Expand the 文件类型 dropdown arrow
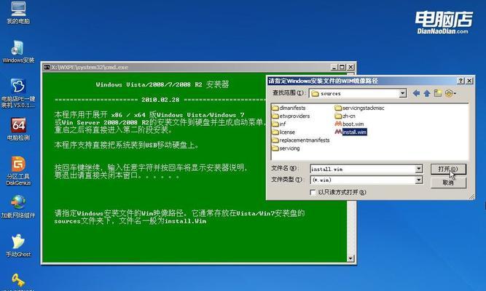Screen dimensions: 486x291 pyautogui.click(x=419, y=180)
